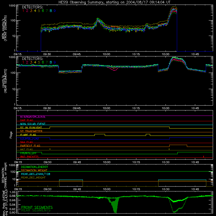
Task: Select yellow detector 4 in front segments legend
Action: click(35, 11)
